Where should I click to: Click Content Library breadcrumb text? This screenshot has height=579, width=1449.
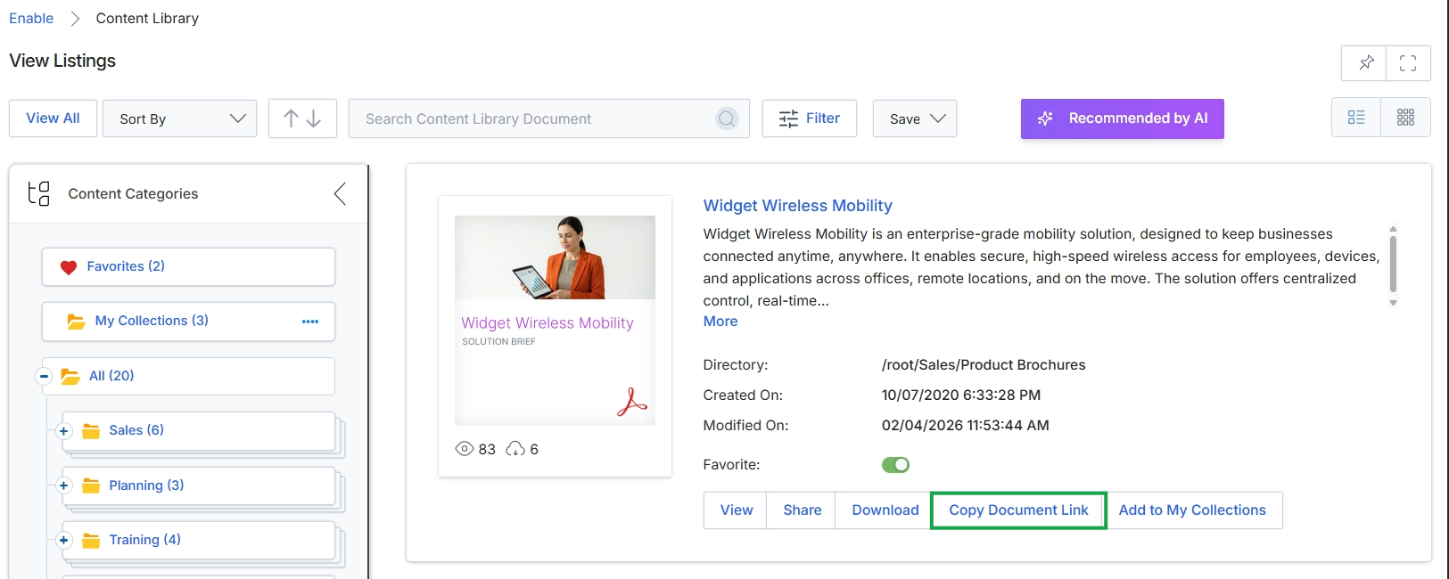147,18
